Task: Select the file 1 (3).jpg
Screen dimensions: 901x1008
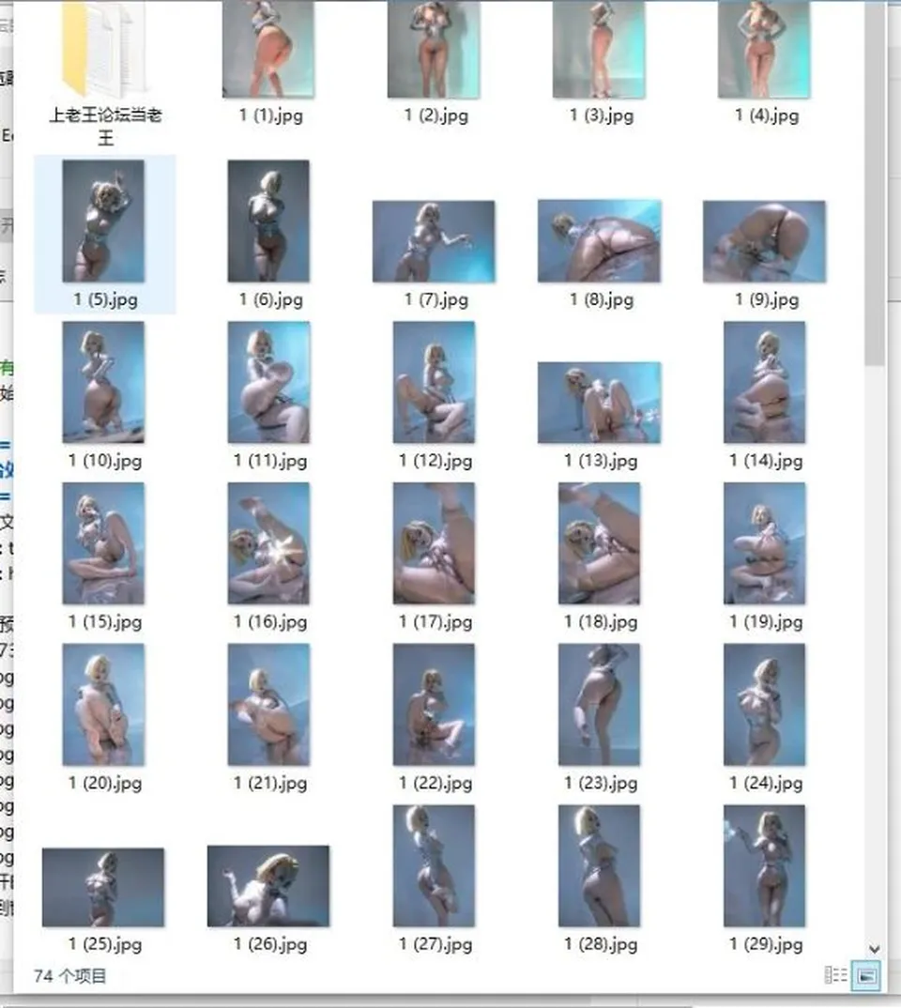Action: click(x=599, y=63)
